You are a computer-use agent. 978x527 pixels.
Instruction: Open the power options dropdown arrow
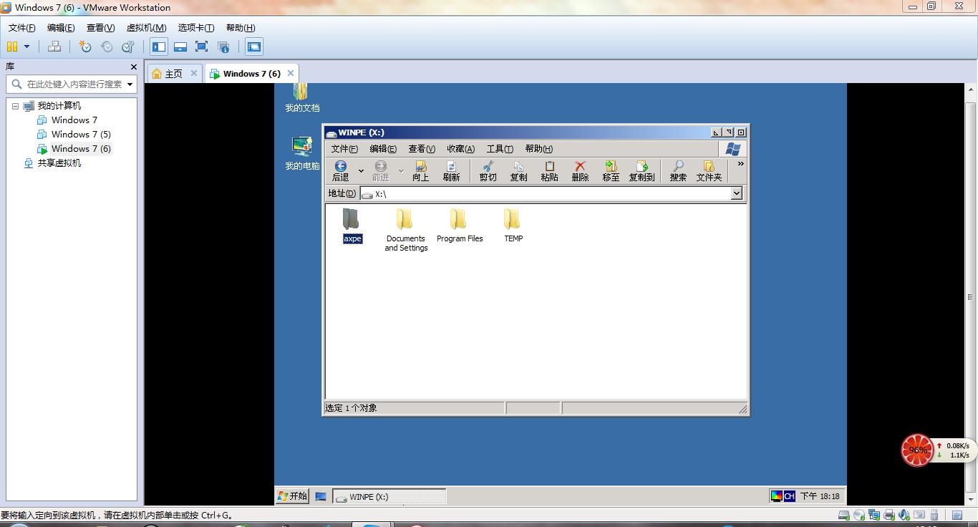(x=27, y=47)
